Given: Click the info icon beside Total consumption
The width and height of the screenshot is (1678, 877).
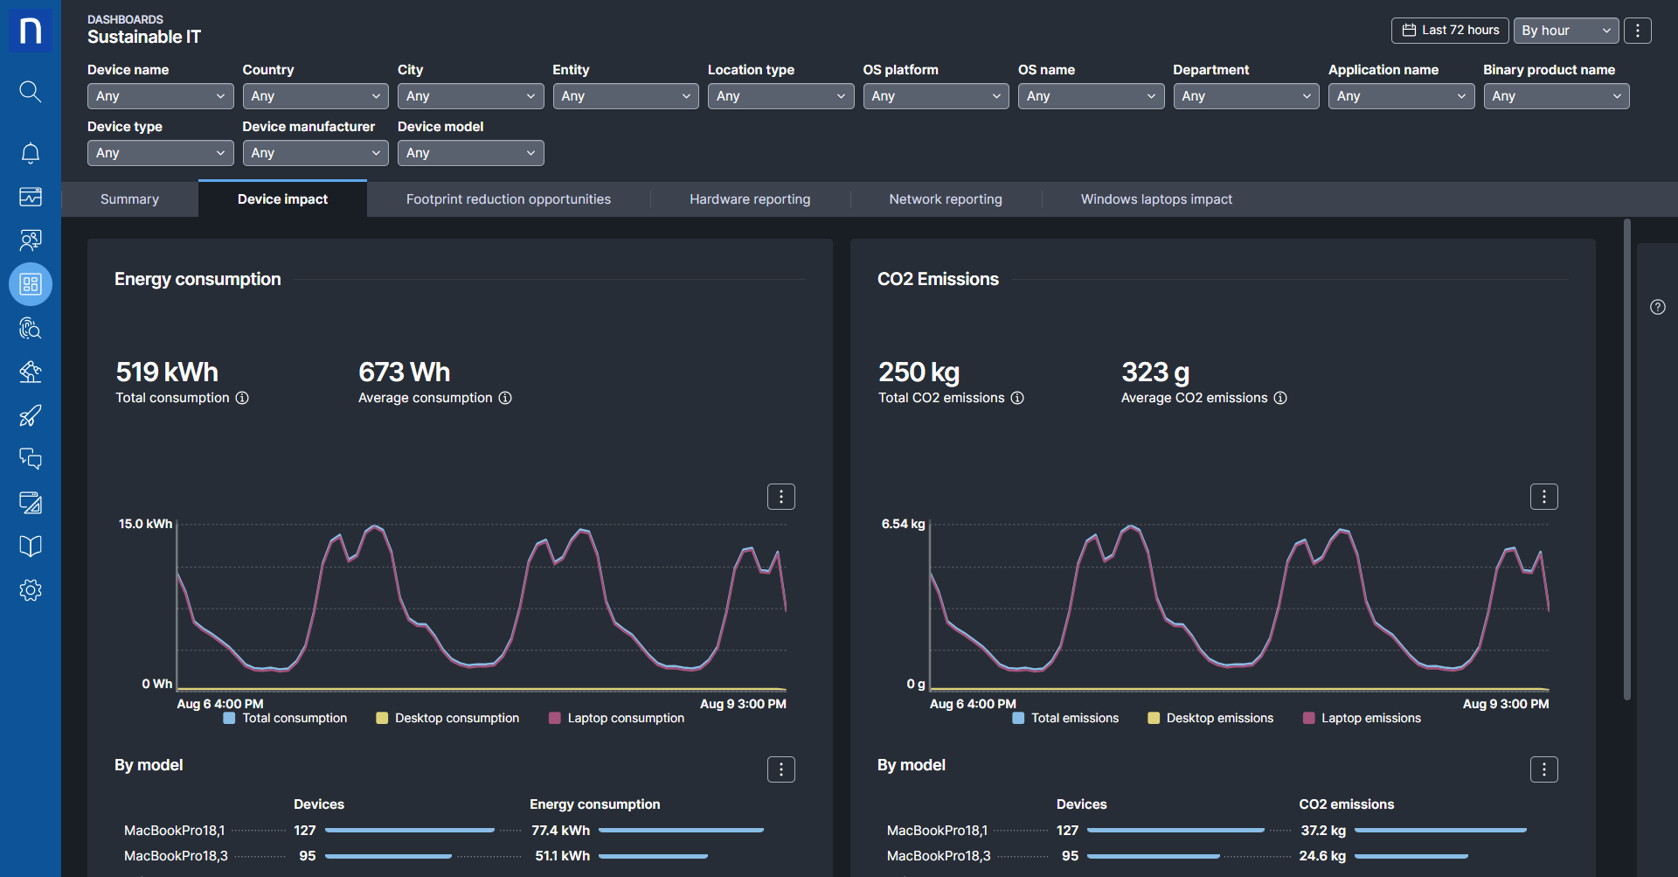Looking at the screenshot, I should 242,398.
